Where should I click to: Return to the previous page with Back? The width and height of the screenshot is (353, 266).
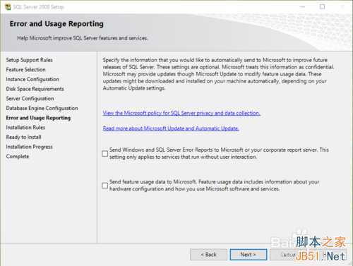pos(208,255)
